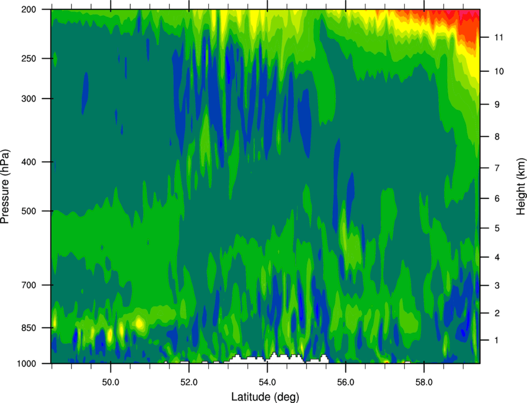Click the 3 km height label

[497, 286]
